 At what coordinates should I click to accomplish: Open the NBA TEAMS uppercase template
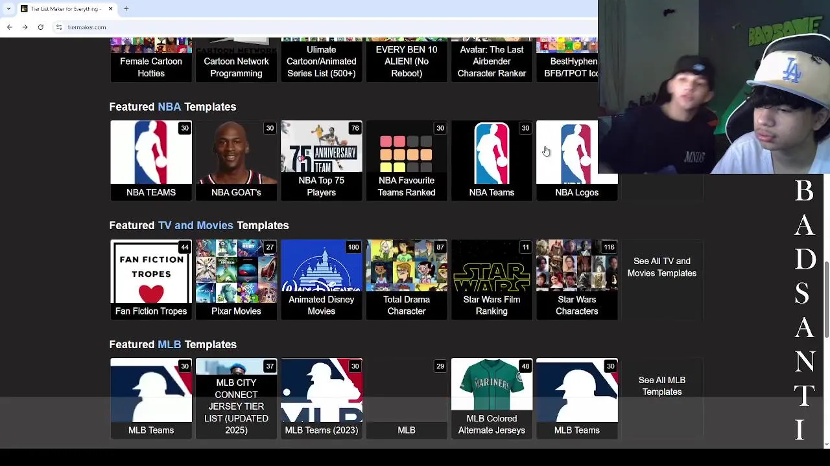[151, 161]
